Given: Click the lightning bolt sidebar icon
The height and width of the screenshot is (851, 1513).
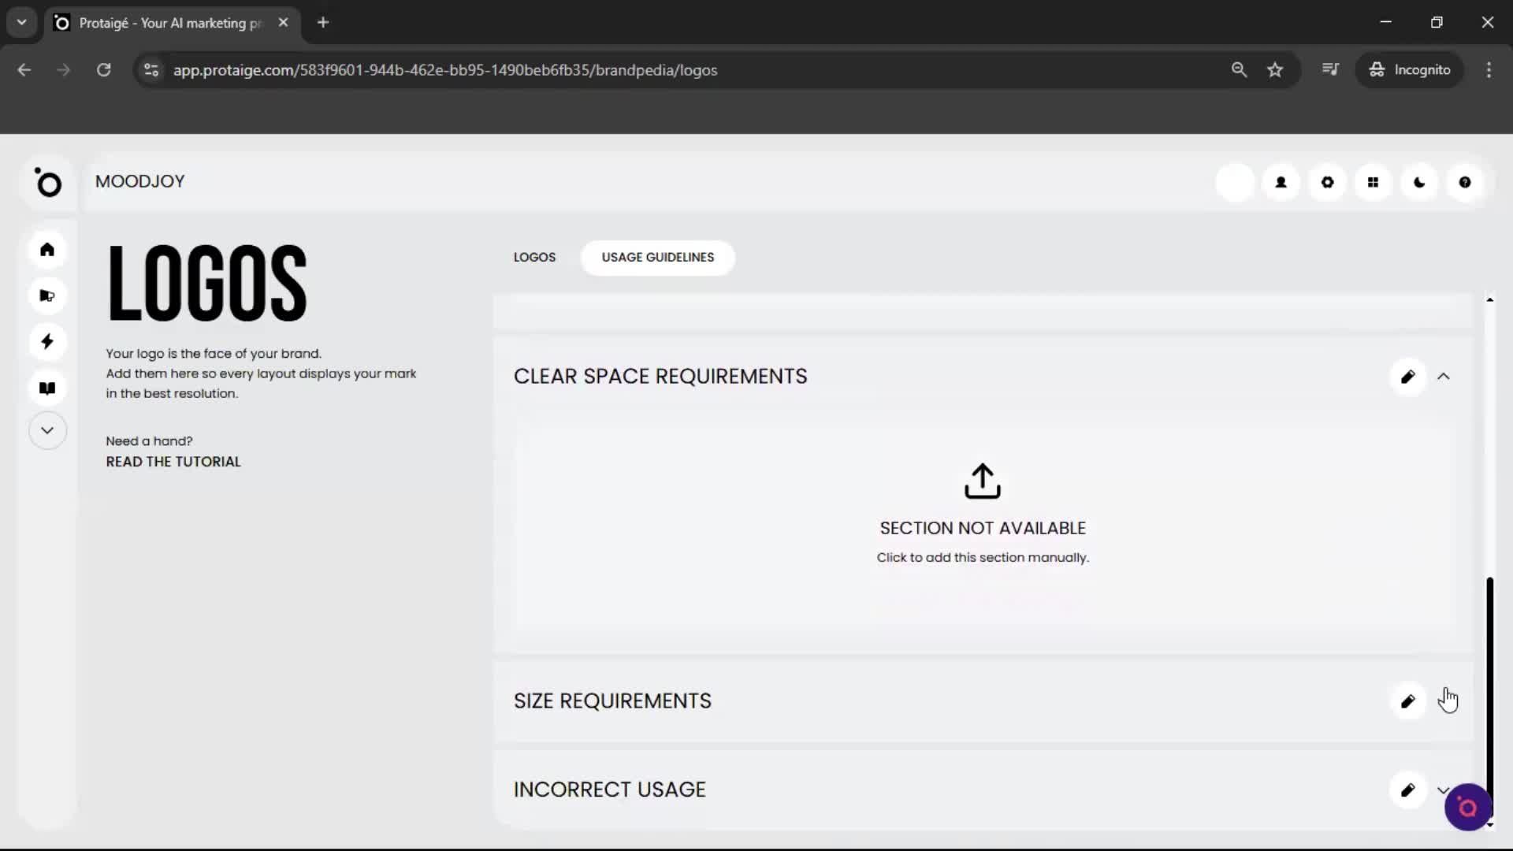Looking at the screenshot, I should click(47, 341).
